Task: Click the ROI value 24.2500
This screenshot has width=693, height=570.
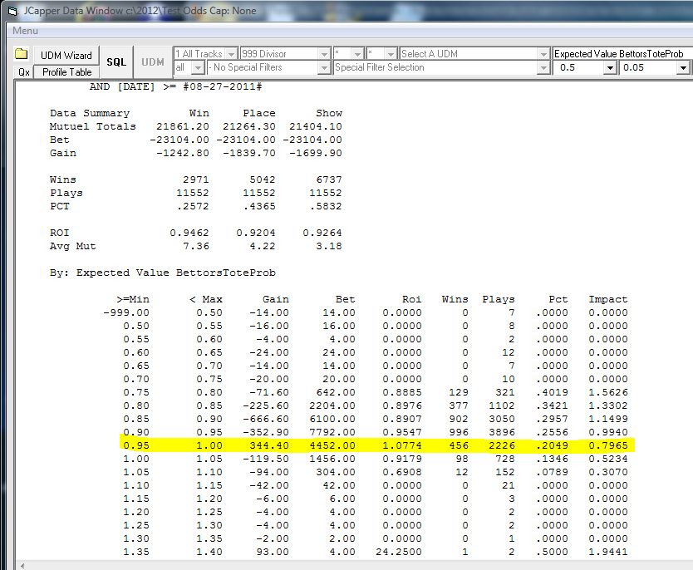Action: point(399,552)
